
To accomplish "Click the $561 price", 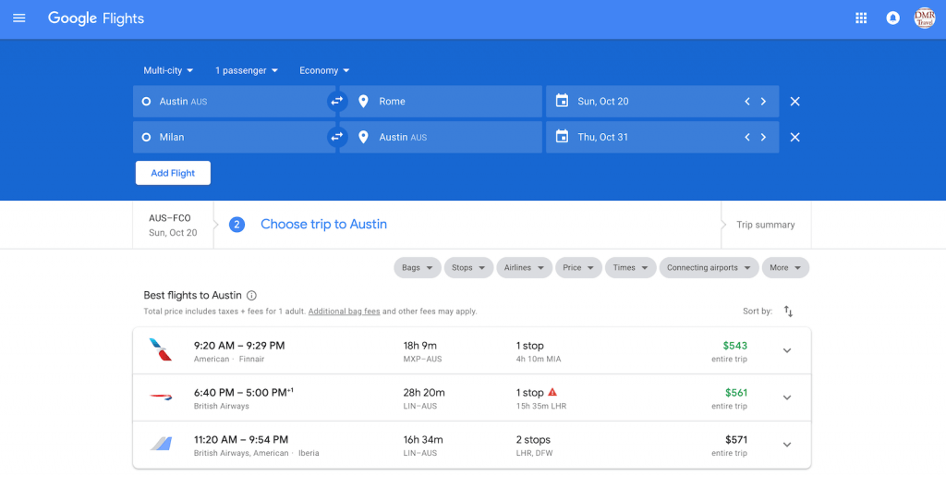I will (736, 393).
